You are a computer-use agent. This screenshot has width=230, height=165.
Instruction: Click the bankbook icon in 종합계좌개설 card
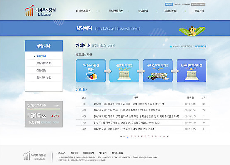click(x=124, y=76)
